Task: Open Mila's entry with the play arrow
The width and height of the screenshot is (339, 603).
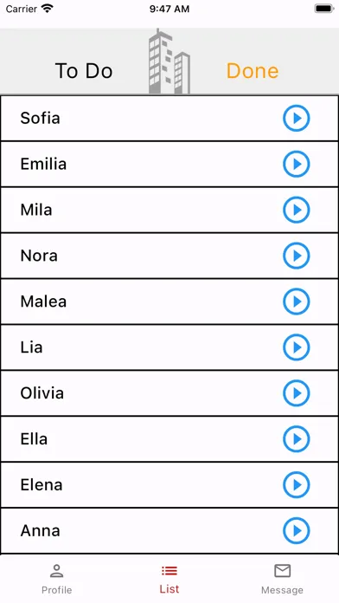Action: pos(296,210)
